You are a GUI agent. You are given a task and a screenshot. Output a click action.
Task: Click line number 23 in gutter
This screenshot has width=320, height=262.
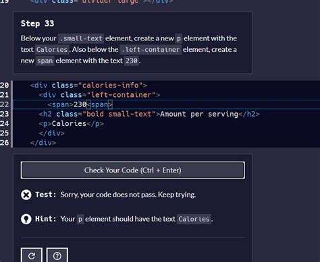(5, 114)
